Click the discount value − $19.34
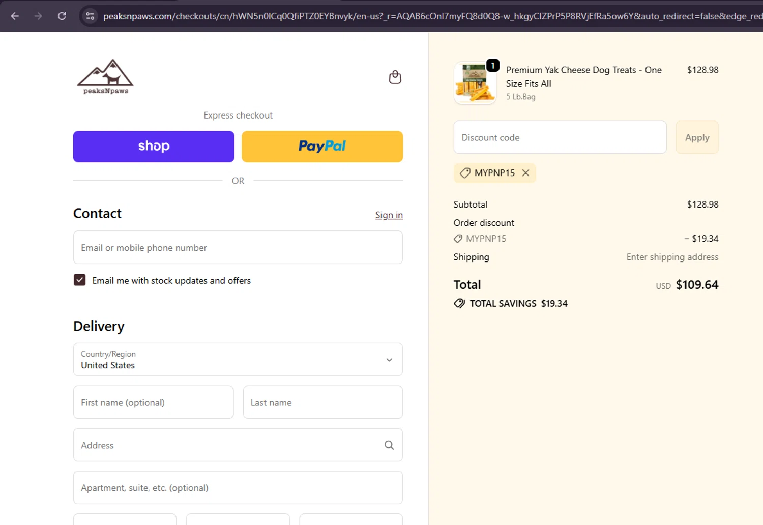763x525 pixels. point(701,239)
